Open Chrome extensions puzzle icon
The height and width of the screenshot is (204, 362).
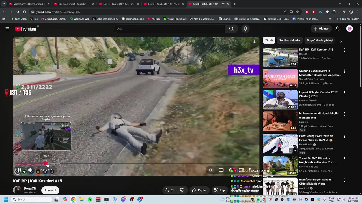pos(334,12)
